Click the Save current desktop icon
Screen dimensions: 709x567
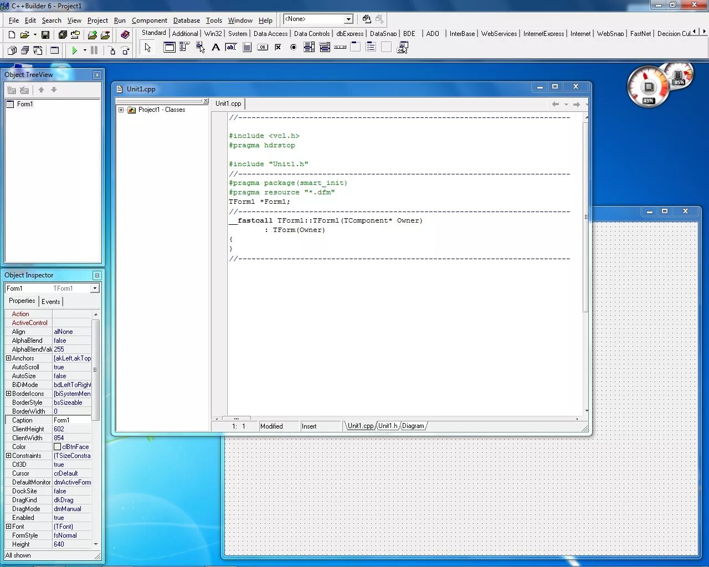pyautogui.click(x=367, y=19)
